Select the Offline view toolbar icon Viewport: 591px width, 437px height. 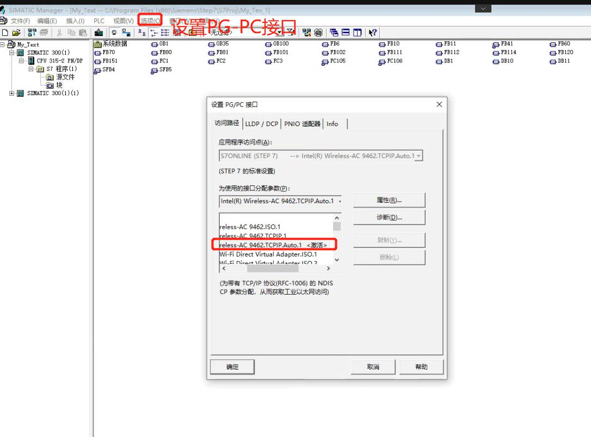114,33
